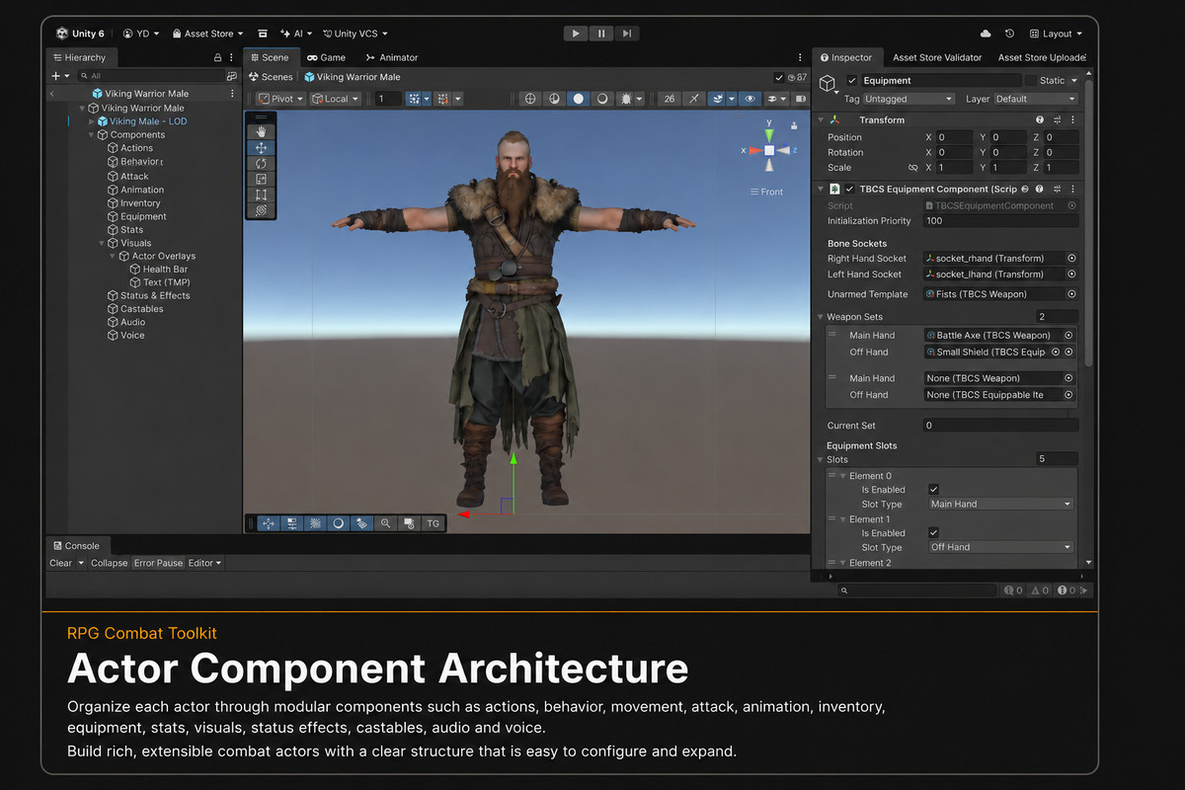This screenshot has width=1185, height=790.
Task: Click Clear in the Console
Action: pos(60,563)
